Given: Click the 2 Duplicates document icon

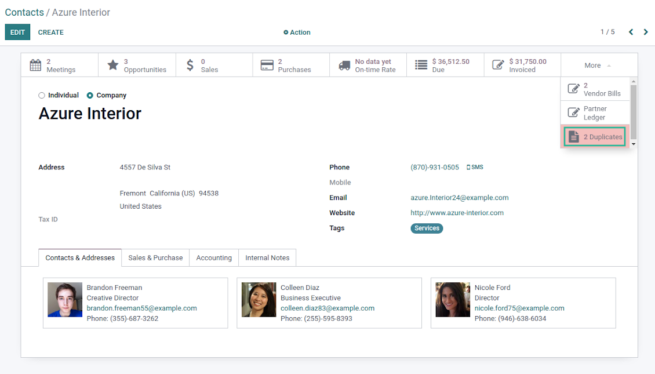Looking at the screenshot, I should point(573,137).
